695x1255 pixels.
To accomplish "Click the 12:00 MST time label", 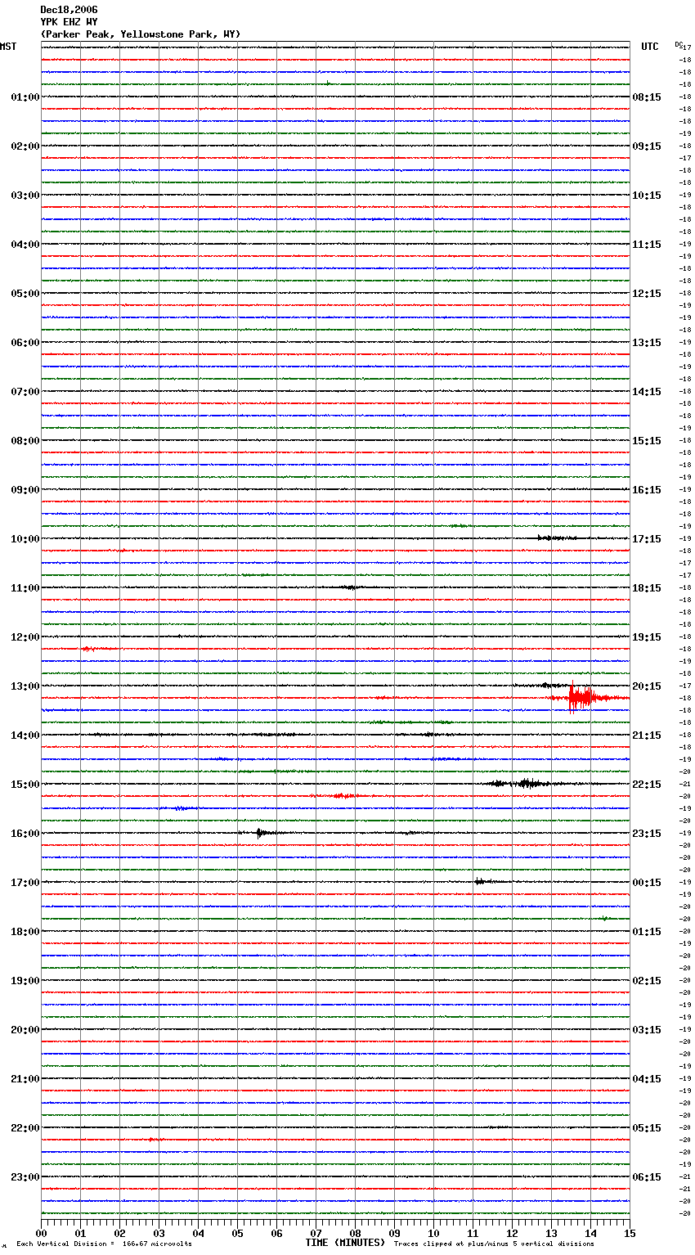I will click(x=25, y=637).
